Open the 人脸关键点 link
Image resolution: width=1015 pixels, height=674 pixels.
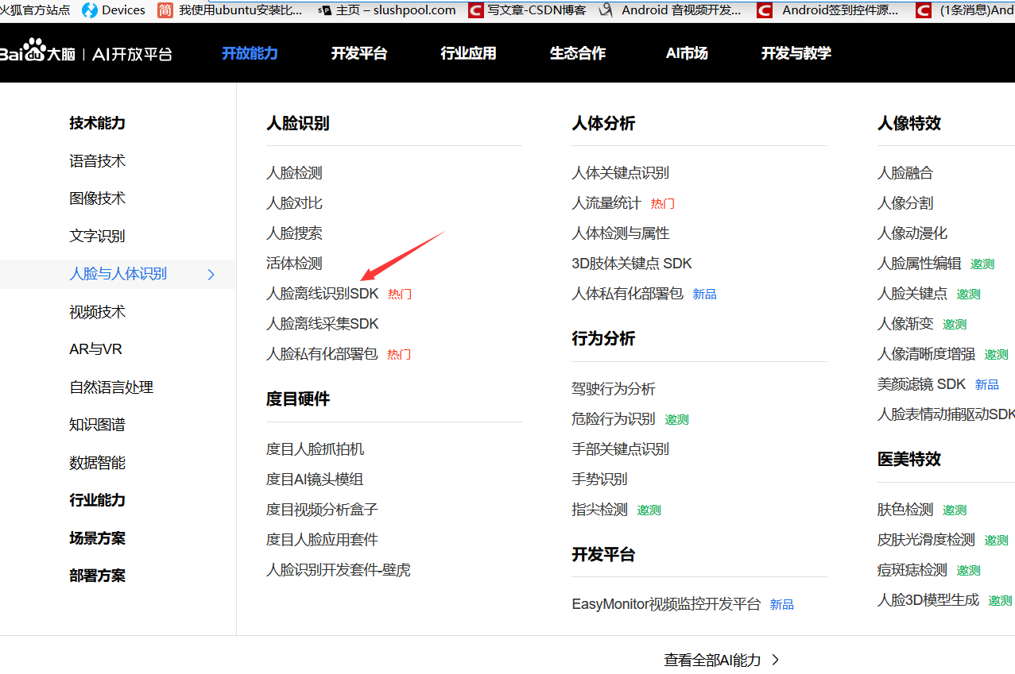(912, 294)
